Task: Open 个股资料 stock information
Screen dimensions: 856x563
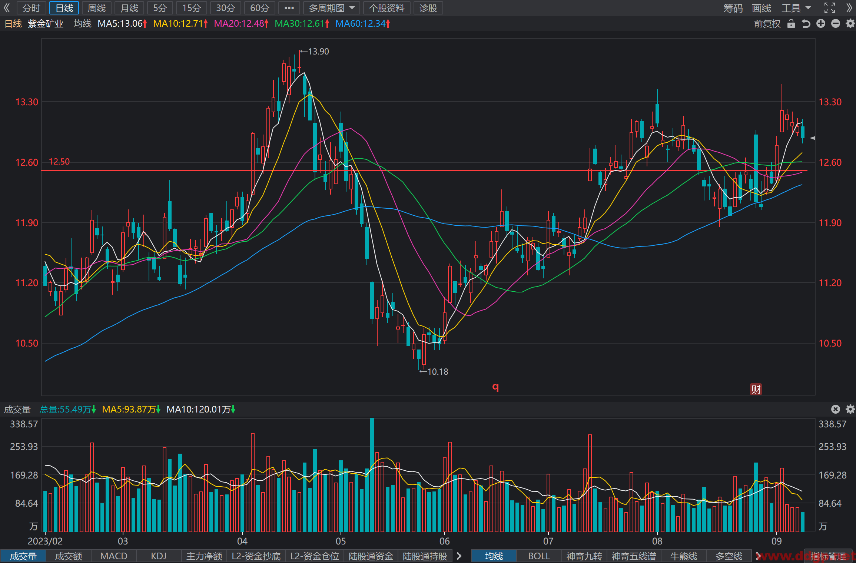Action: [x=387, y=8]
